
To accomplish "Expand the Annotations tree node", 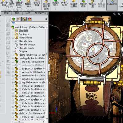I will click(x=13, y=38).
